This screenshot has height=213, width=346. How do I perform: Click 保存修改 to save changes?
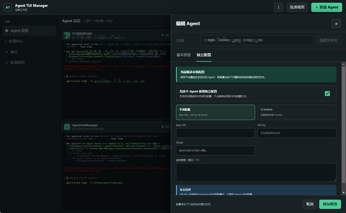[x=330, y=204]
